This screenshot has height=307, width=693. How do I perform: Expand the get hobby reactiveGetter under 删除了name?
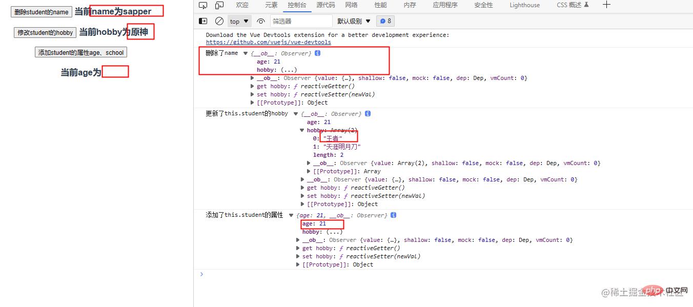coord(252,87)
